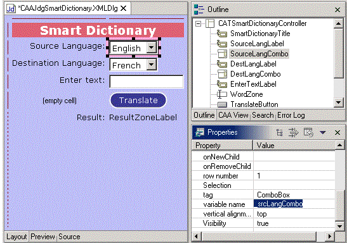Select CATSmartDictionaryController in the outline tree
This screenshot has height=243, width=347.
(x=262, y=23)
